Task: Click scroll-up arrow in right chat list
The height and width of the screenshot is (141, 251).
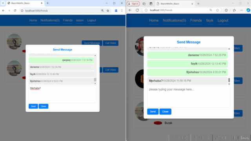Action: click(x=229, y=49)
